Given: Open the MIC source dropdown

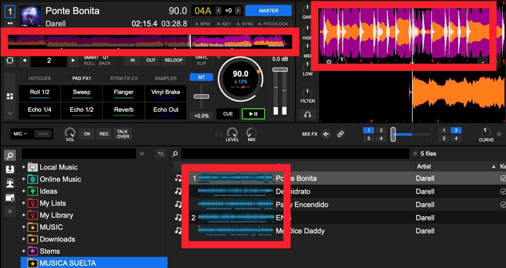Looking at the screenshot, I should click(x=20, y=134).
